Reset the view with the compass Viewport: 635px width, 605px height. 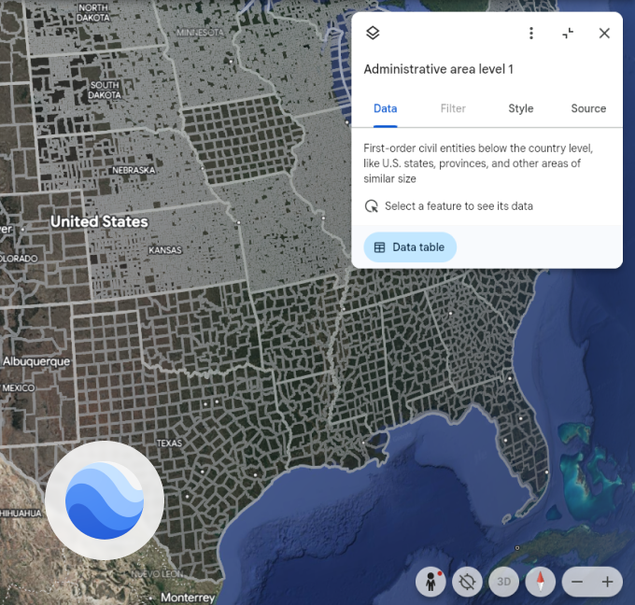541,582
